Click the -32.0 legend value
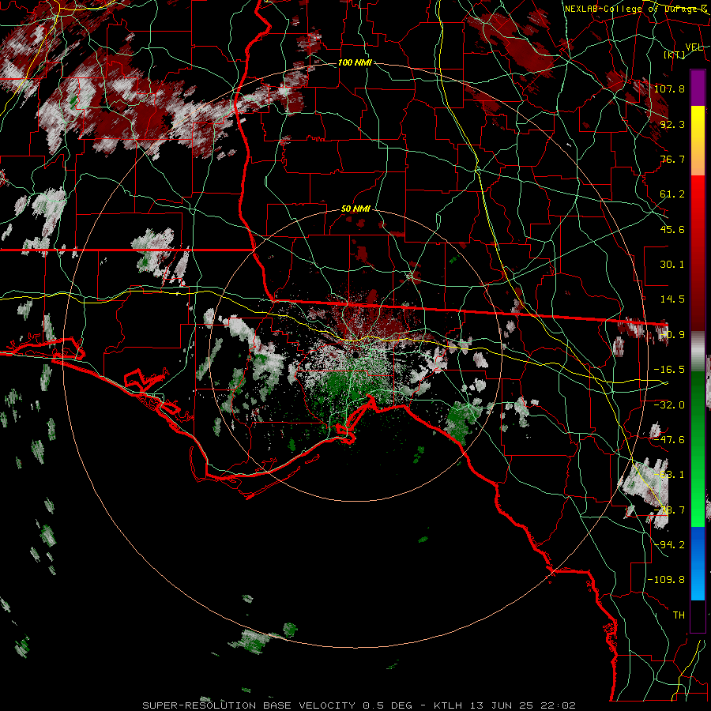711x711 pixels. tap(669, 405)
